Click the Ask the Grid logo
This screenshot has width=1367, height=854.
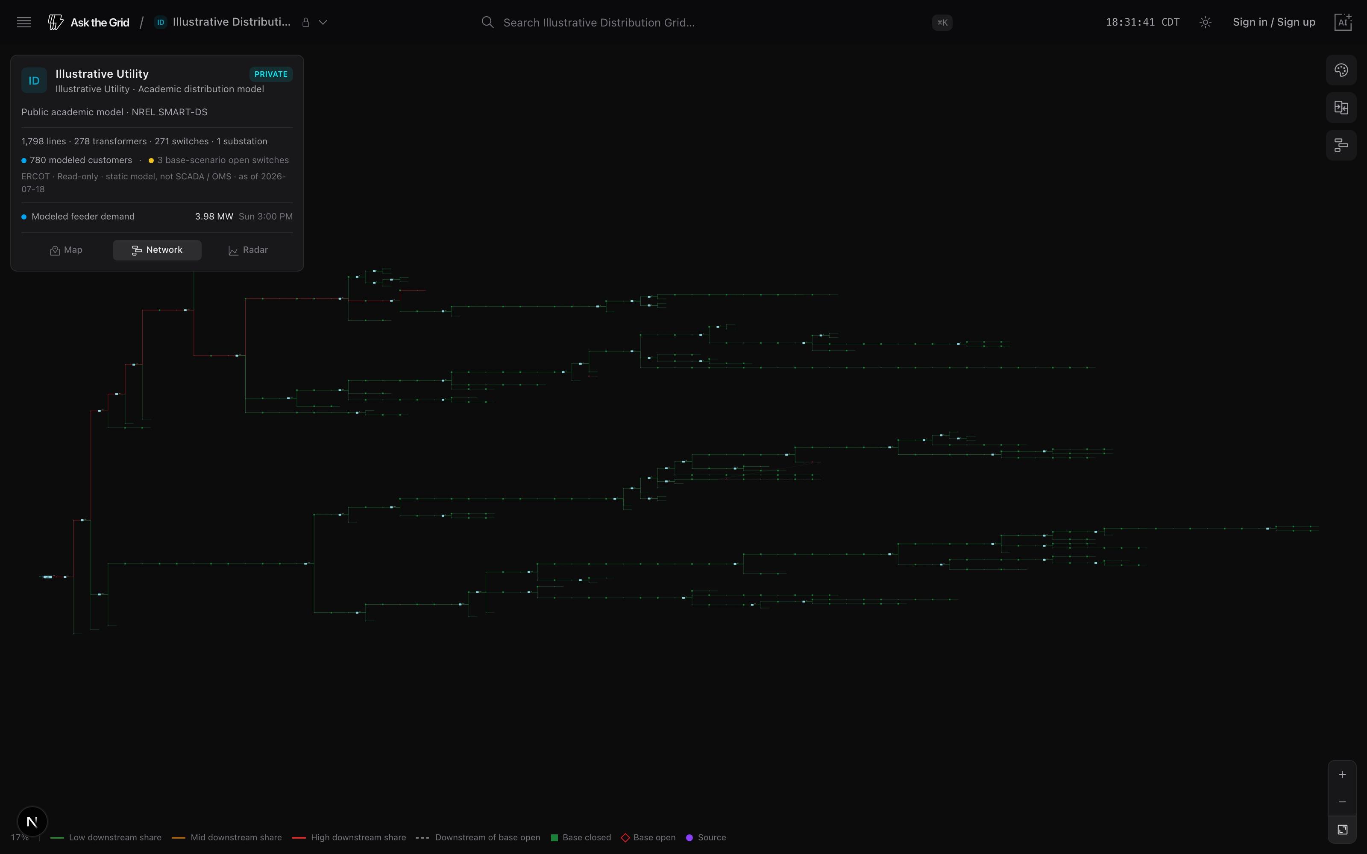coord(89,22)
